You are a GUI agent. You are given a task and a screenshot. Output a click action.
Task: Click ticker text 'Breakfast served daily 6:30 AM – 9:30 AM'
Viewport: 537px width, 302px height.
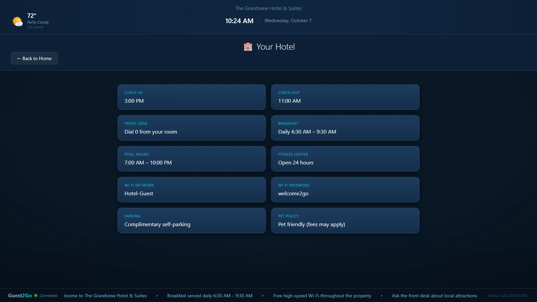click(x=210, y=296)
